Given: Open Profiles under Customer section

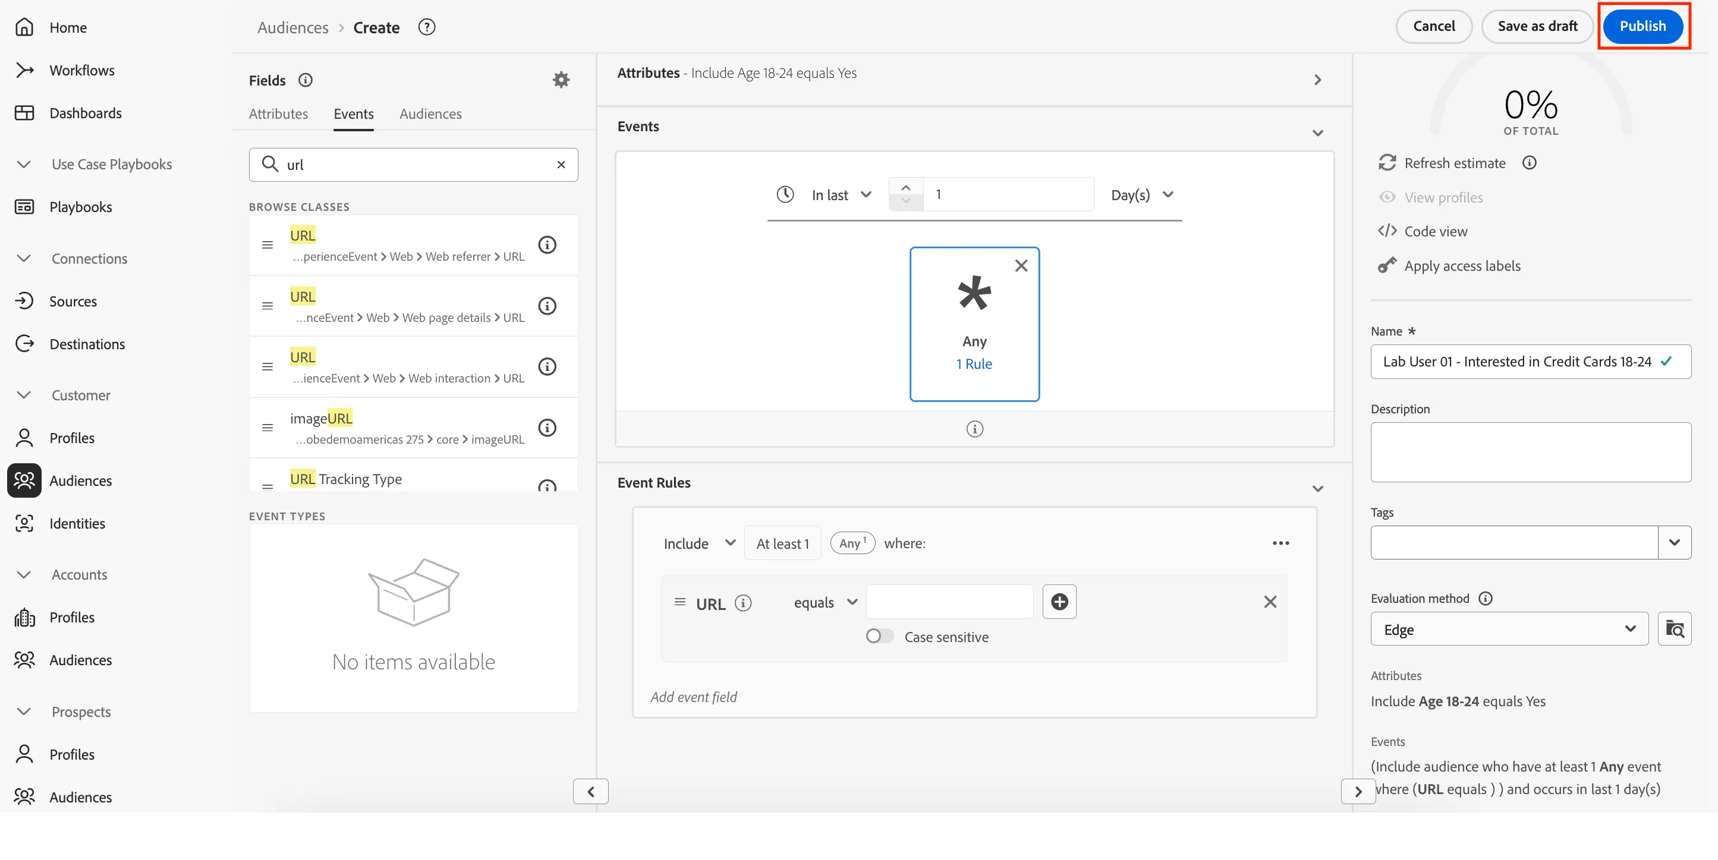Looking at the screenshot, I should point(72,438).
